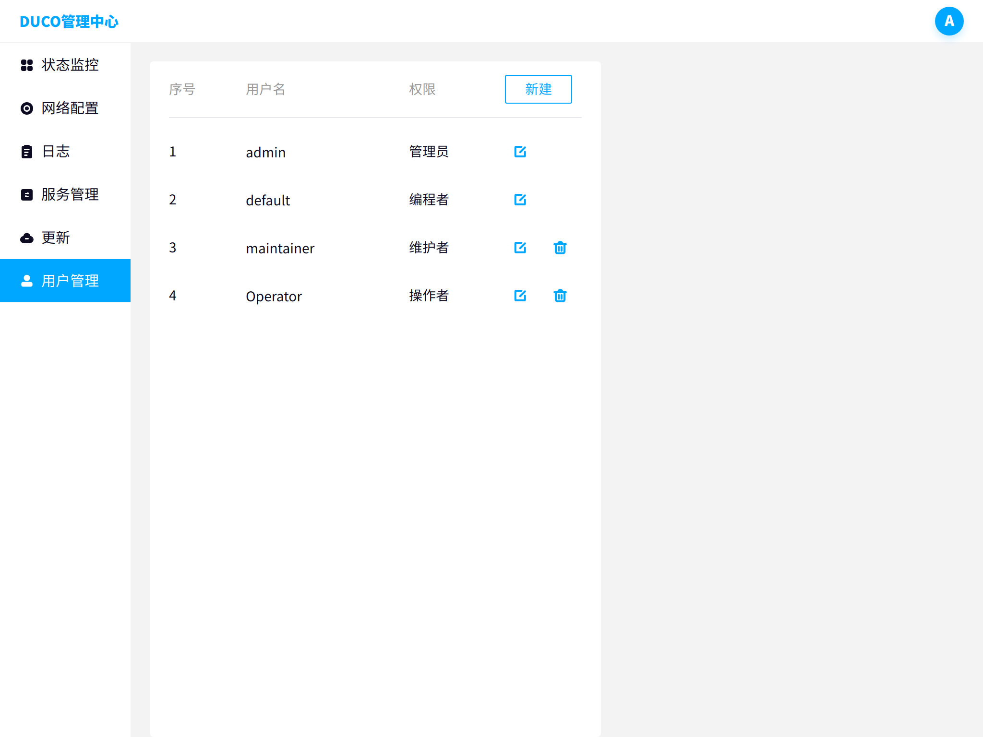This screenshot has height=737, width=983.
Task: Click the 用户名 column header
Action: 265,89
